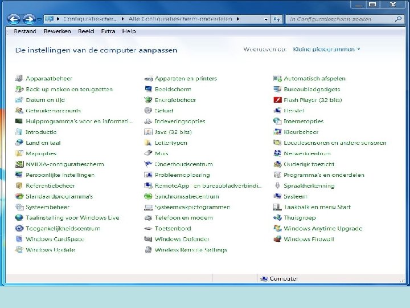Go forward with the Forward arrow button
This screenshot has width=410, height=308.
pos(29,19)
